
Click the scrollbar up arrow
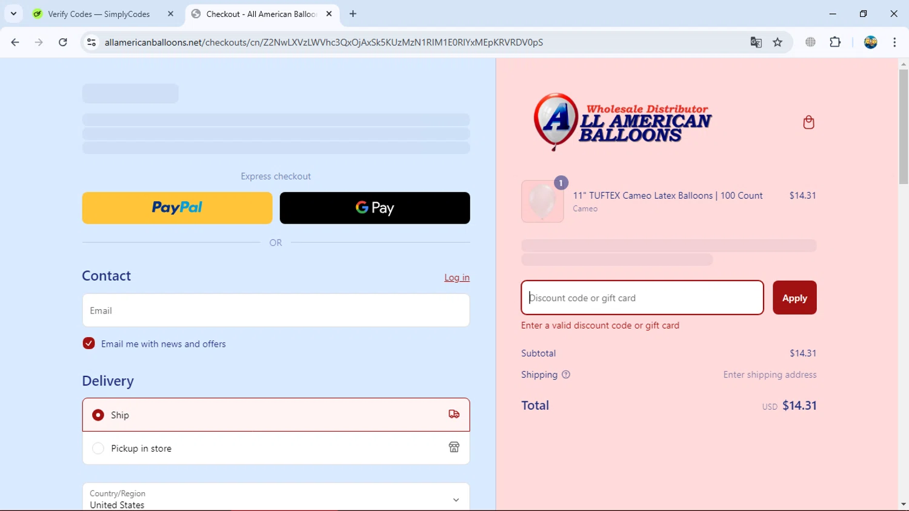pos(904,64)
